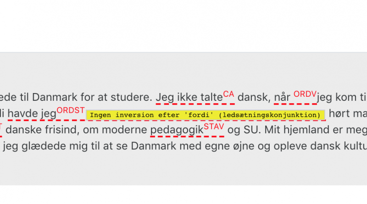
Task: Click the word 'hørt' after the tooltip
Action: 336,114
